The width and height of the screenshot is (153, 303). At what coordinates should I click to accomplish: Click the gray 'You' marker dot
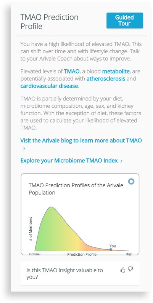(x=111, y=250)
